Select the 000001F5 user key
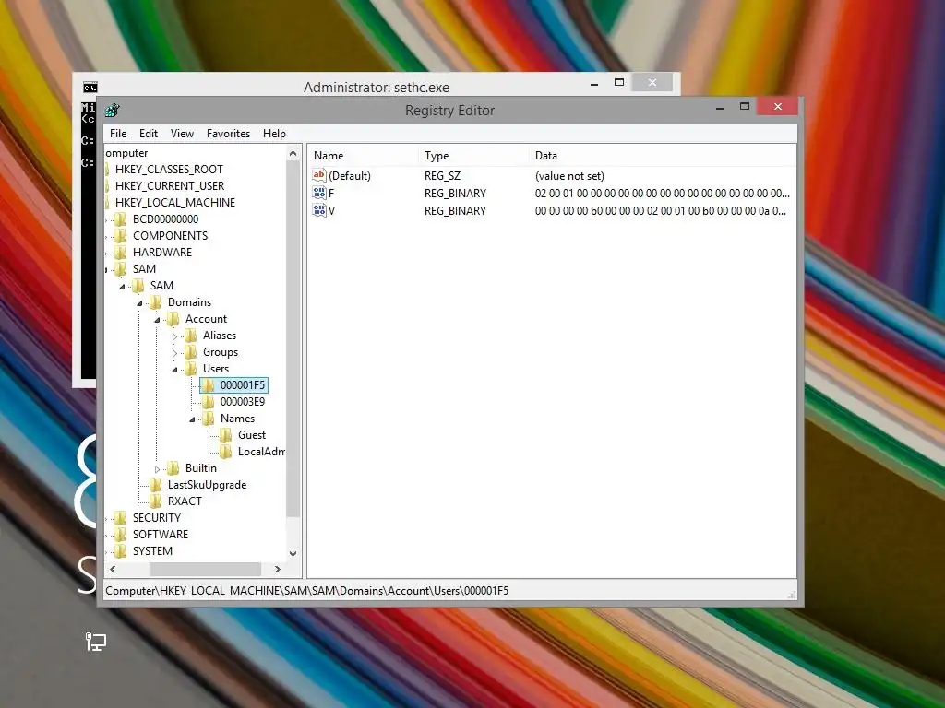 (x=243, y=384)
